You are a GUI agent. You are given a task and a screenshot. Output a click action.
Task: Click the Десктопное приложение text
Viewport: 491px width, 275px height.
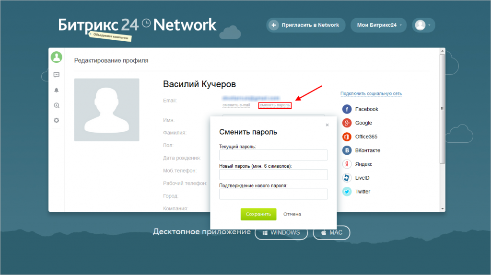(202, 232)
